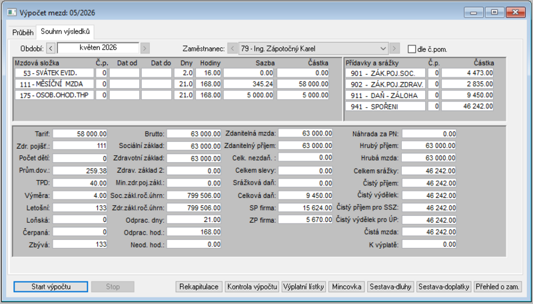Open Přehled o zam. report
The width and height of the screenshot is (533, 304).
(x=497, y=287)
